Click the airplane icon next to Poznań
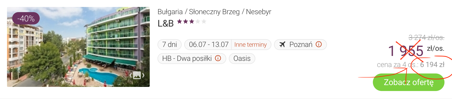 [x=282, y=45]
